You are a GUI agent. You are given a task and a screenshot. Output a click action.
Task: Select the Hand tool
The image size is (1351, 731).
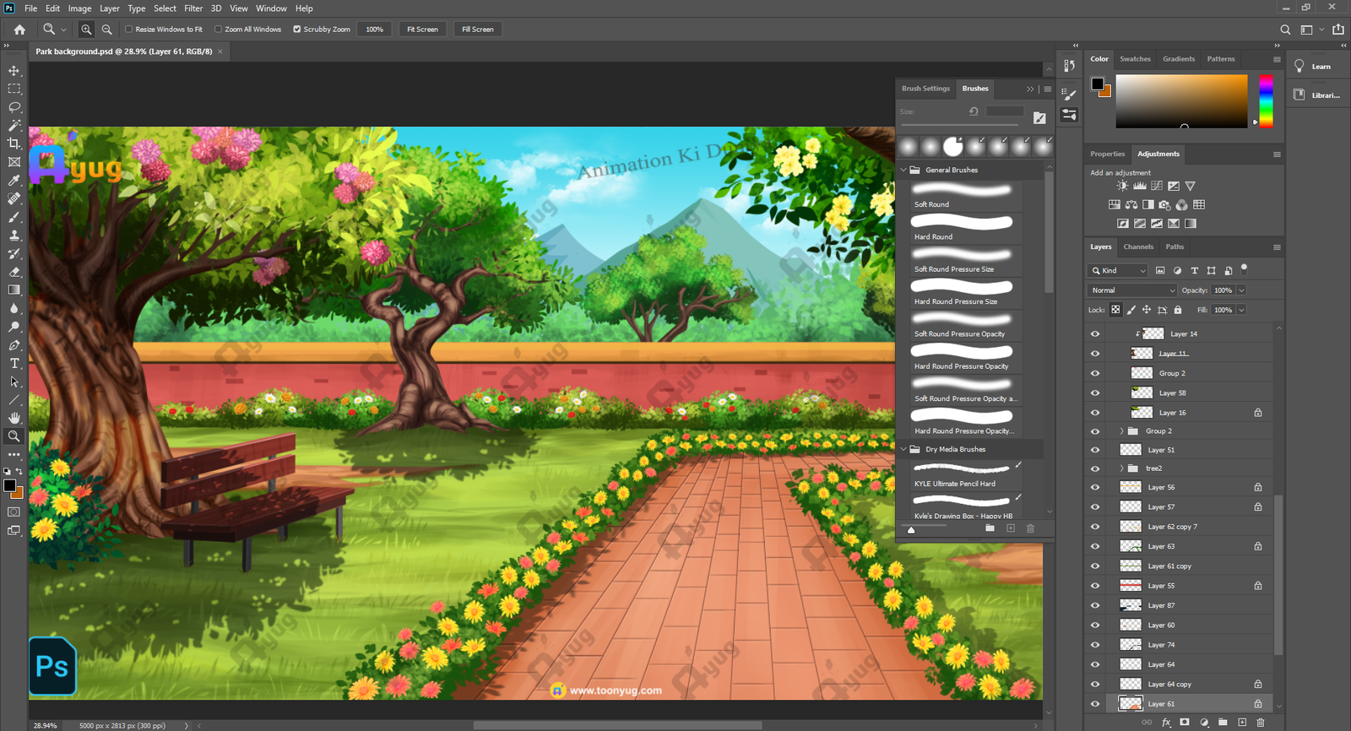tap(14, 418)
